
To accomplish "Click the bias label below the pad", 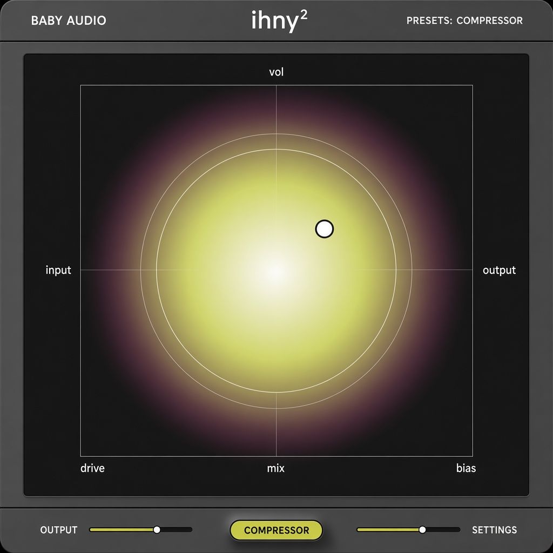I will tap(466, 468).
